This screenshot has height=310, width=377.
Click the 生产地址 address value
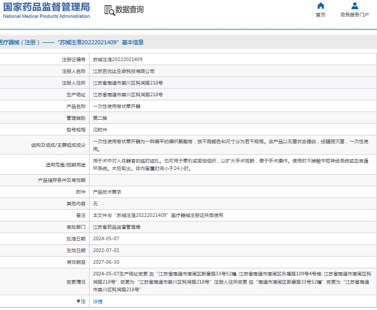[128, 95]
